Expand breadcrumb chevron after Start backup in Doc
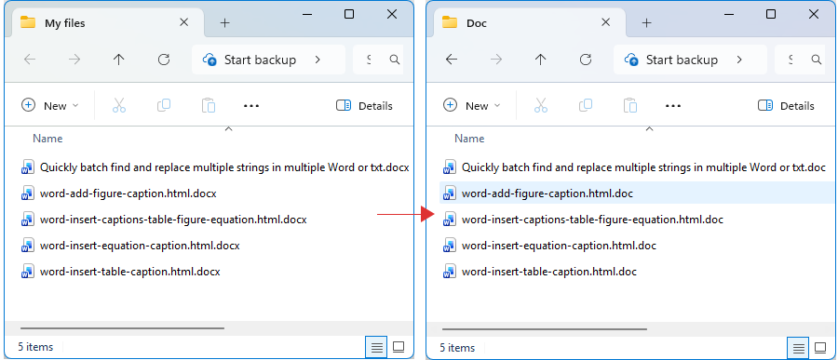This screenshot has width=838, height=360. coord(739,60)
